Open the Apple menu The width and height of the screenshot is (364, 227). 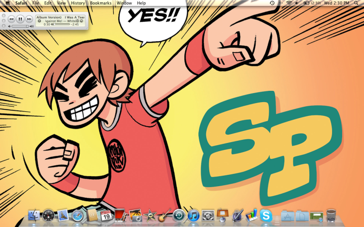(x=7, y=3)
